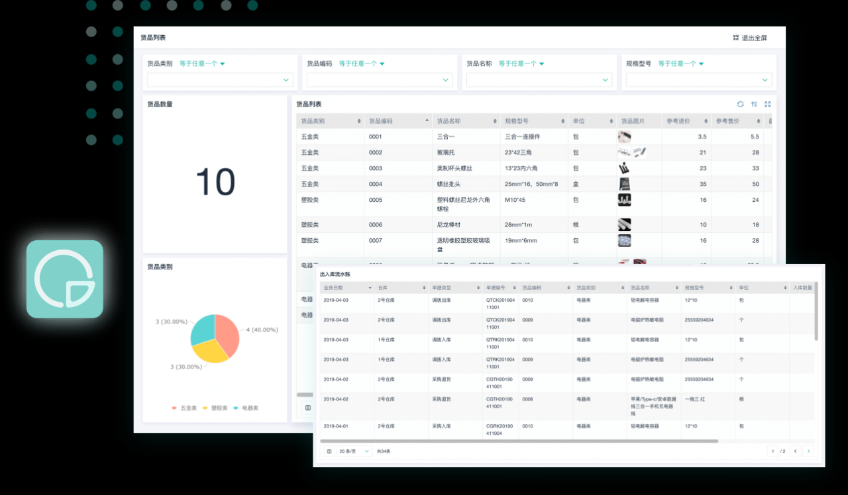Click the goods code cell 0006

pyautogui.click(x=376, y=224)
